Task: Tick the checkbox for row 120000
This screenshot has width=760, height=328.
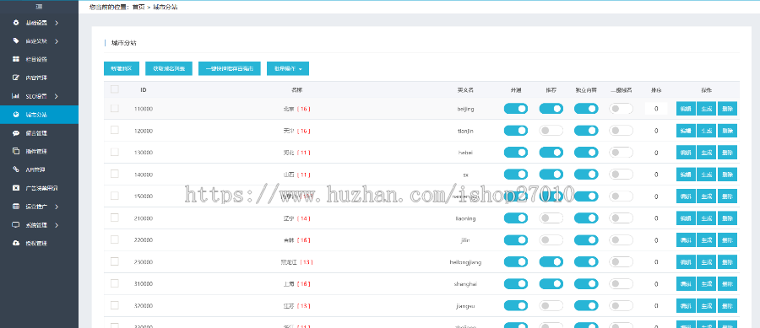Action: pyautogui.click(x=114, y=130)
